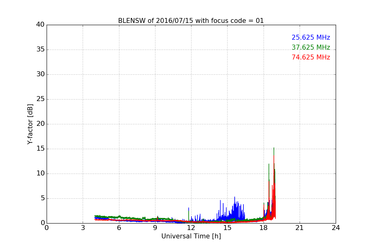Screen dimensions: 373x248
Task: Click the x-axis tick value 12
Action: pyautogui.click(x=191, y=228)
